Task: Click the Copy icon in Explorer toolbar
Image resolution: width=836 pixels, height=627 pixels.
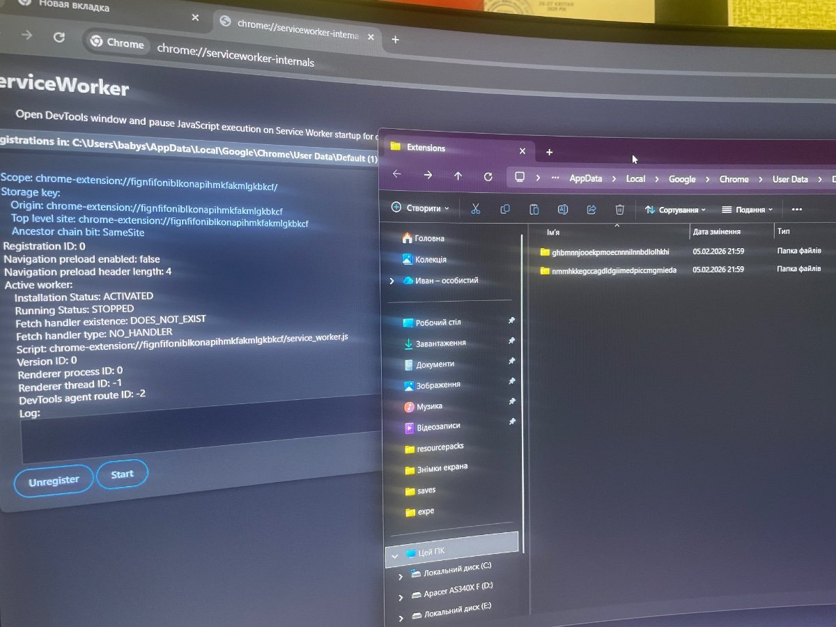Action: (505, 209)
